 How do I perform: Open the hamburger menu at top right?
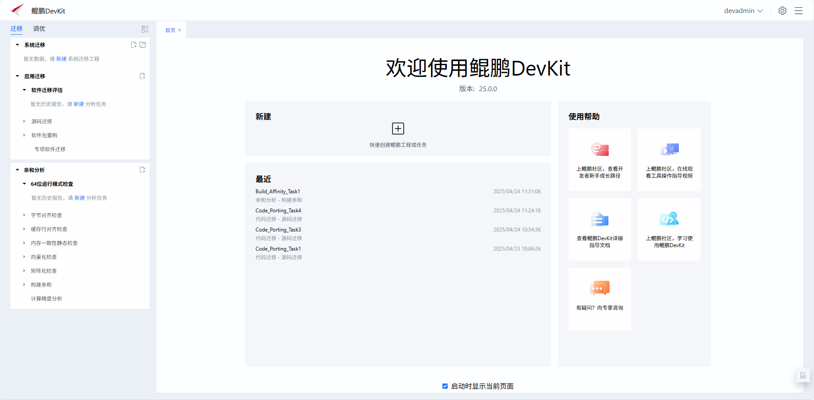pyautogui.click(x=798, y=11)
